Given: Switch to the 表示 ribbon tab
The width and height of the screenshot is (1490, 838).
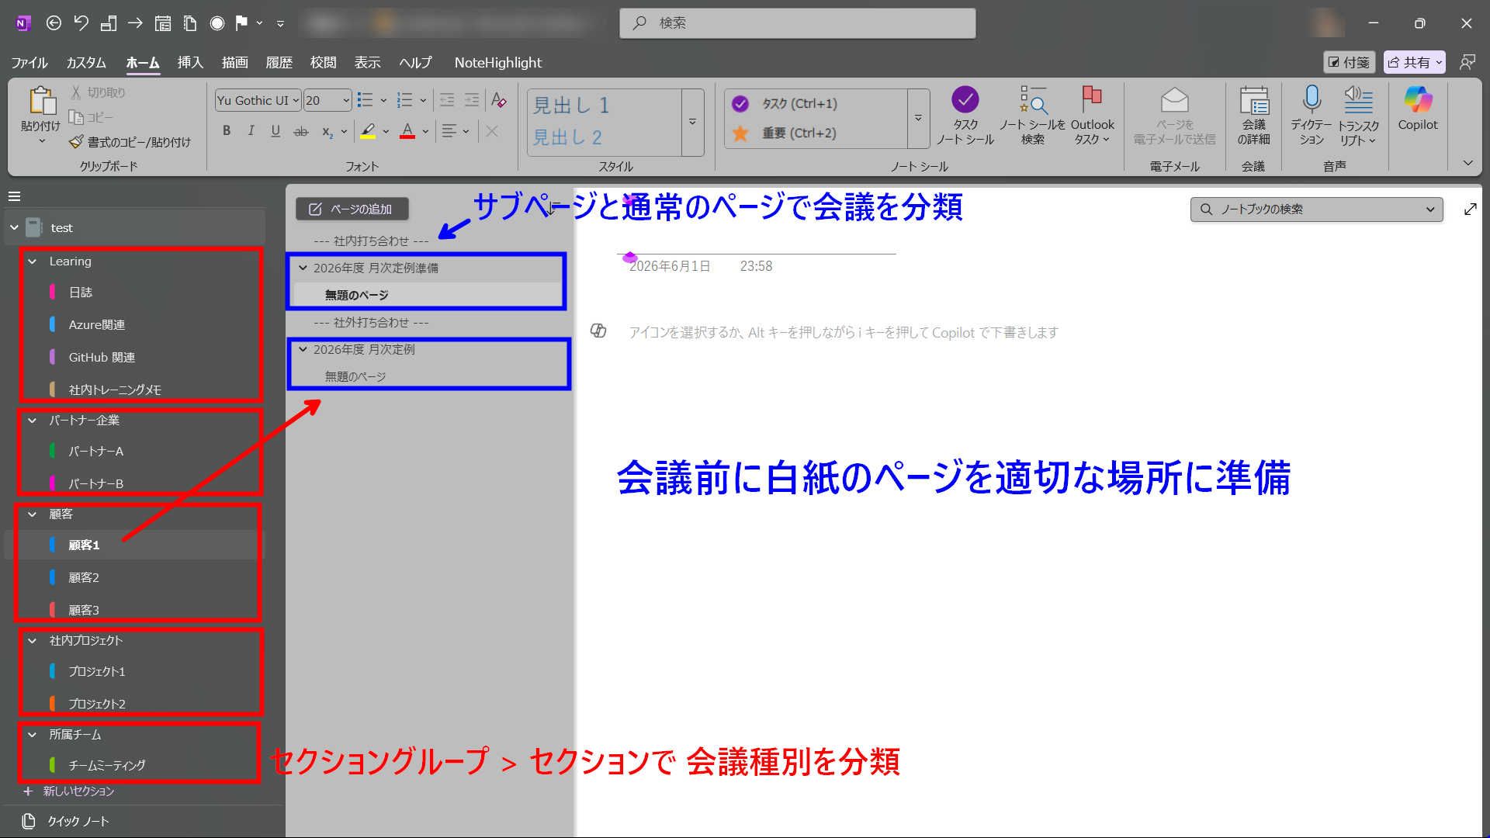Looking at the screenshot, I should 368,62.
